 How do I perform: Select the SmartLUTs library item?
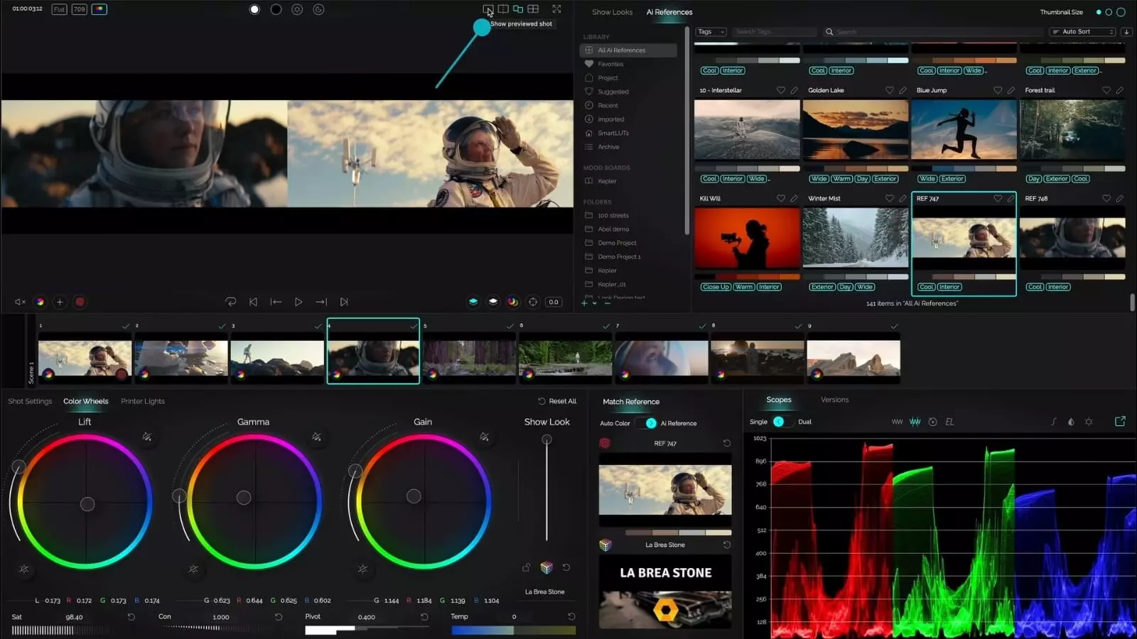[x=613, y=133]
